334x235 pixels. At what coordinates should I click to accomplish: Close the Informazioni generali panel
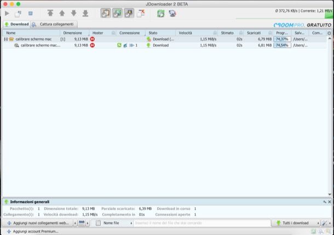point(330,202)
